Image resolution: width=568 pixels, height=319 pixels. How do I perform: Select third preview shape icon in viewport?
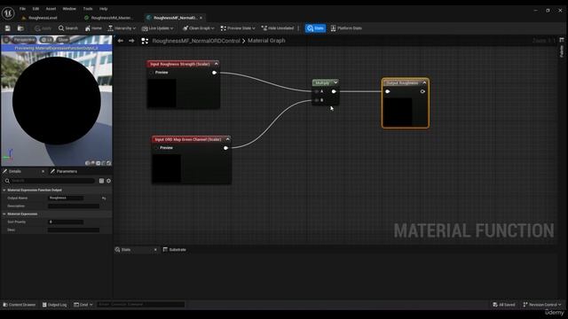(x=99, y=163)
